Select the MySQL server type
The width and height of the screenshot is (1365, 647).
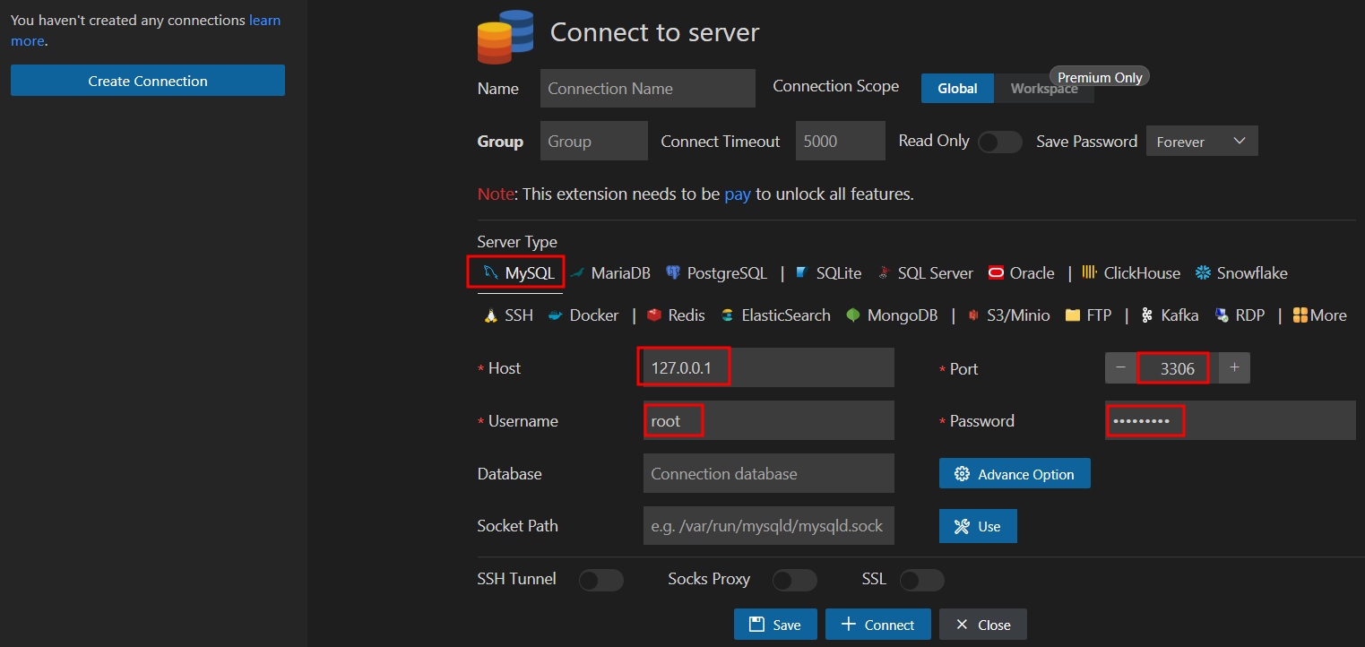pos(518,273)
